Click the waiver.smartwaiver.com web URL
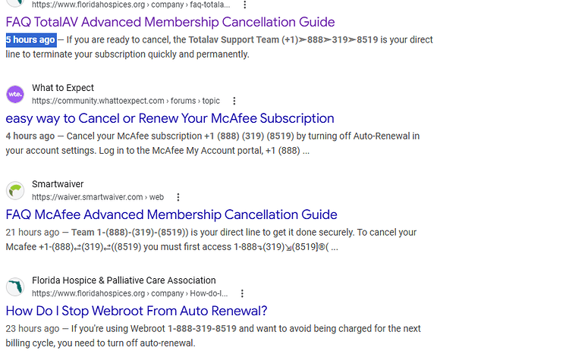 click(98, 197)
